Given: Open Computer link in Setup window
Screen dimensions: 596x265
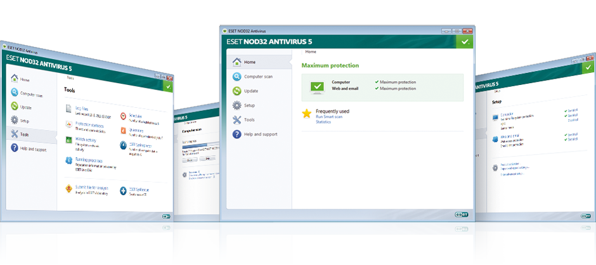Looking at the screenshot, I should pos(507,113).
